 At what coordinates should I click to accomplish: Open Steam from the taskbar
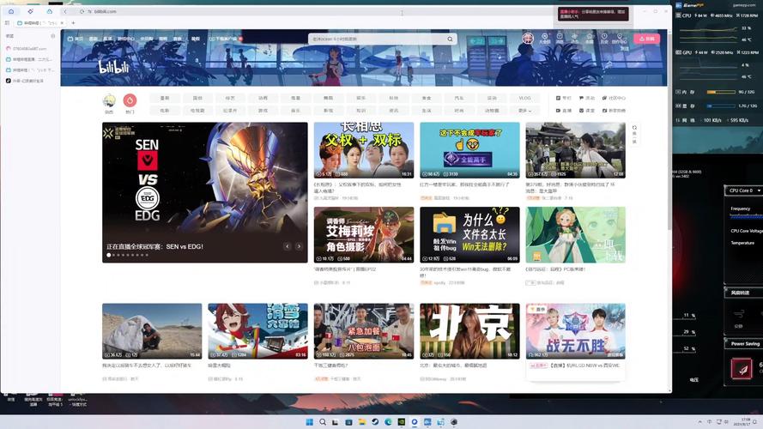point(375,421)
